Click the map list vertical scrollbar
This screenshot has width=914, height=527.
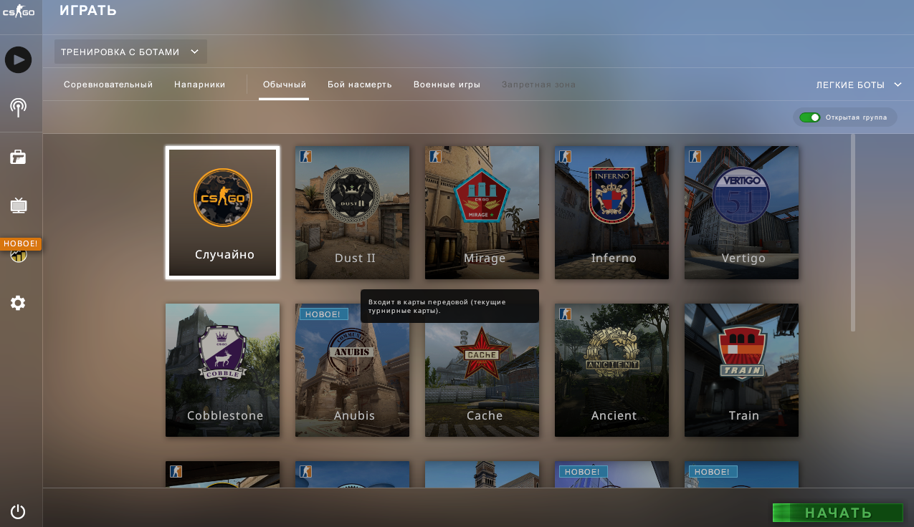click(x=853, y=232)
